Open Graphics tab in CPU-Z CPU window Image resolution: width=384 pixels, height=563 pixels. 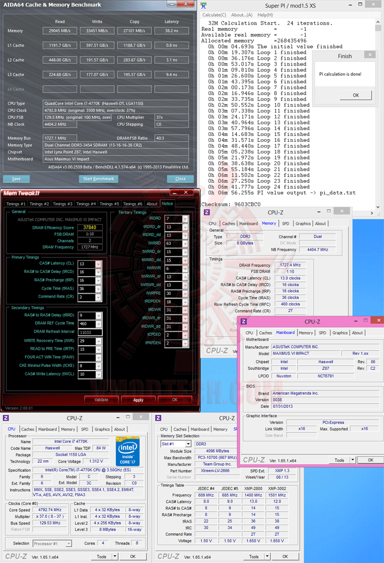click(102, 429)
